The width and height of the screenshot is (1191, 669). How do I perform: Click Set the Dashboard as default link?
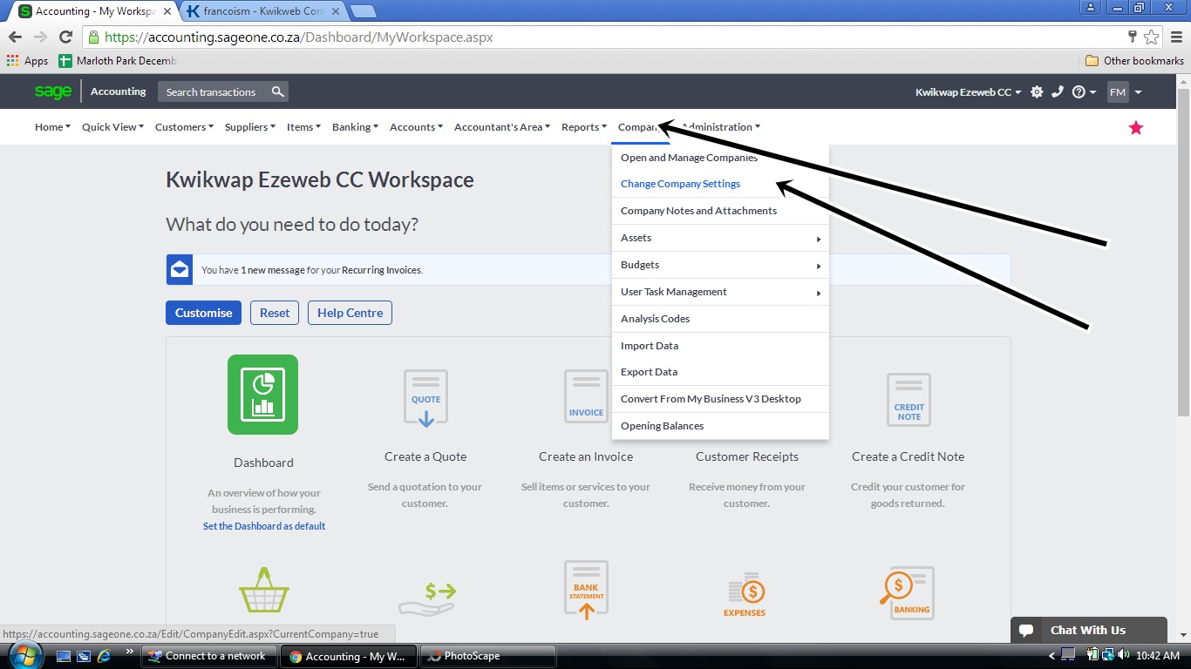264,526
